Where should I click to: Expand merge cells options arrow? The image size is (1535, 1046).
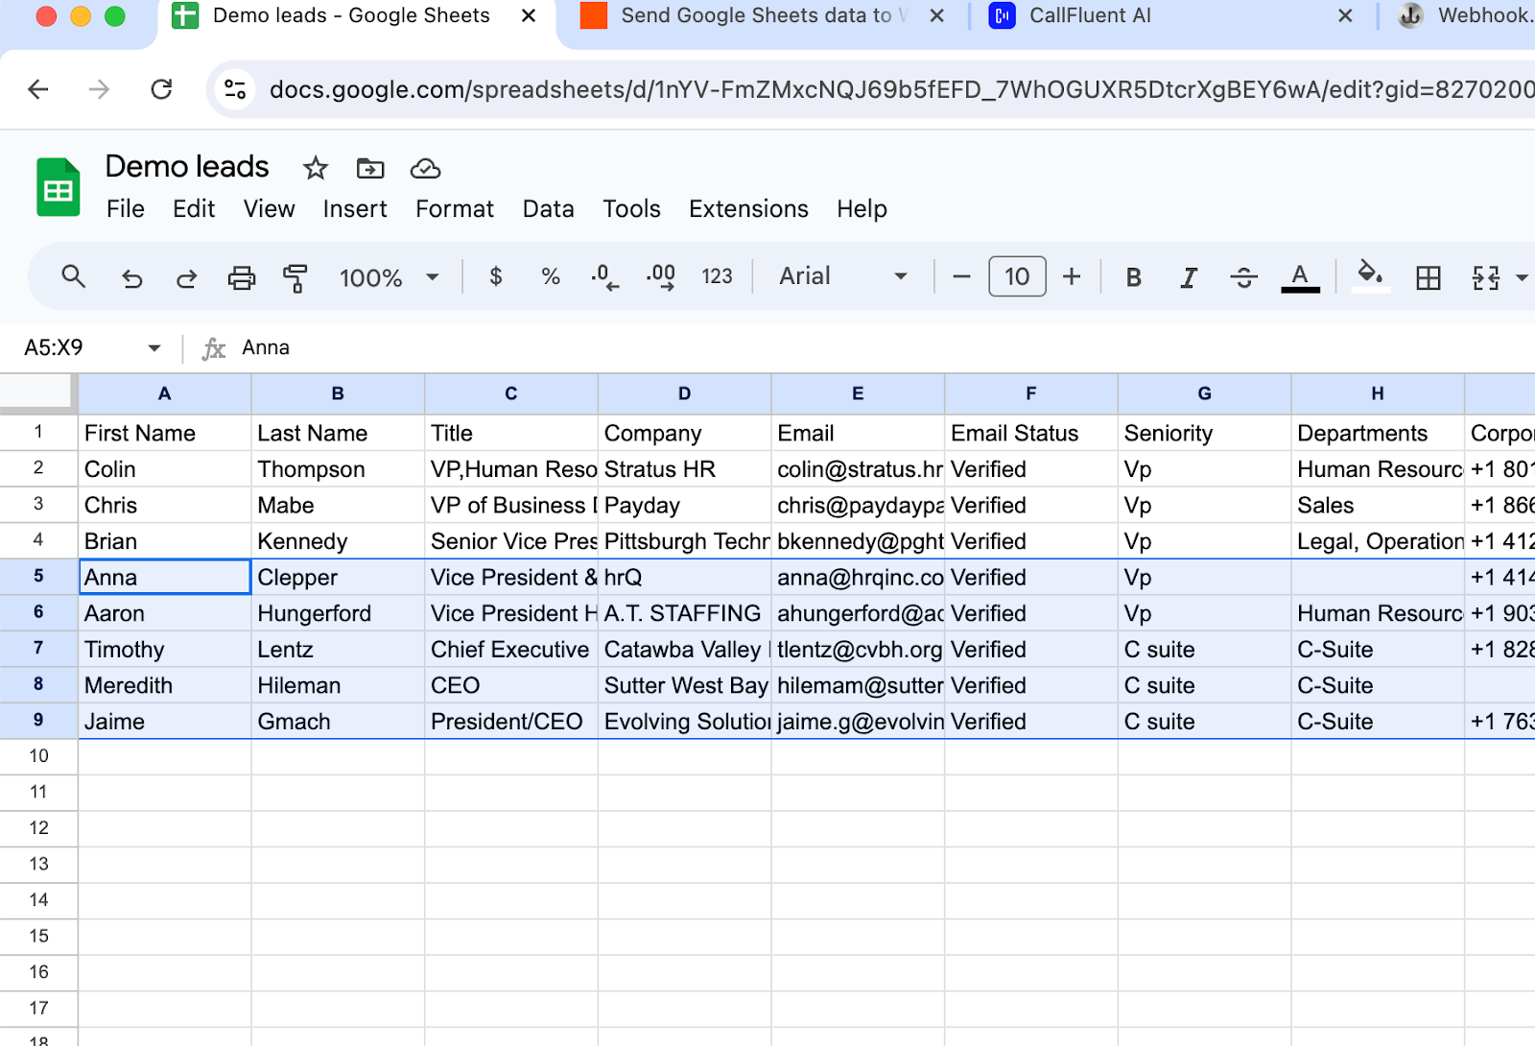point(1522,278)
